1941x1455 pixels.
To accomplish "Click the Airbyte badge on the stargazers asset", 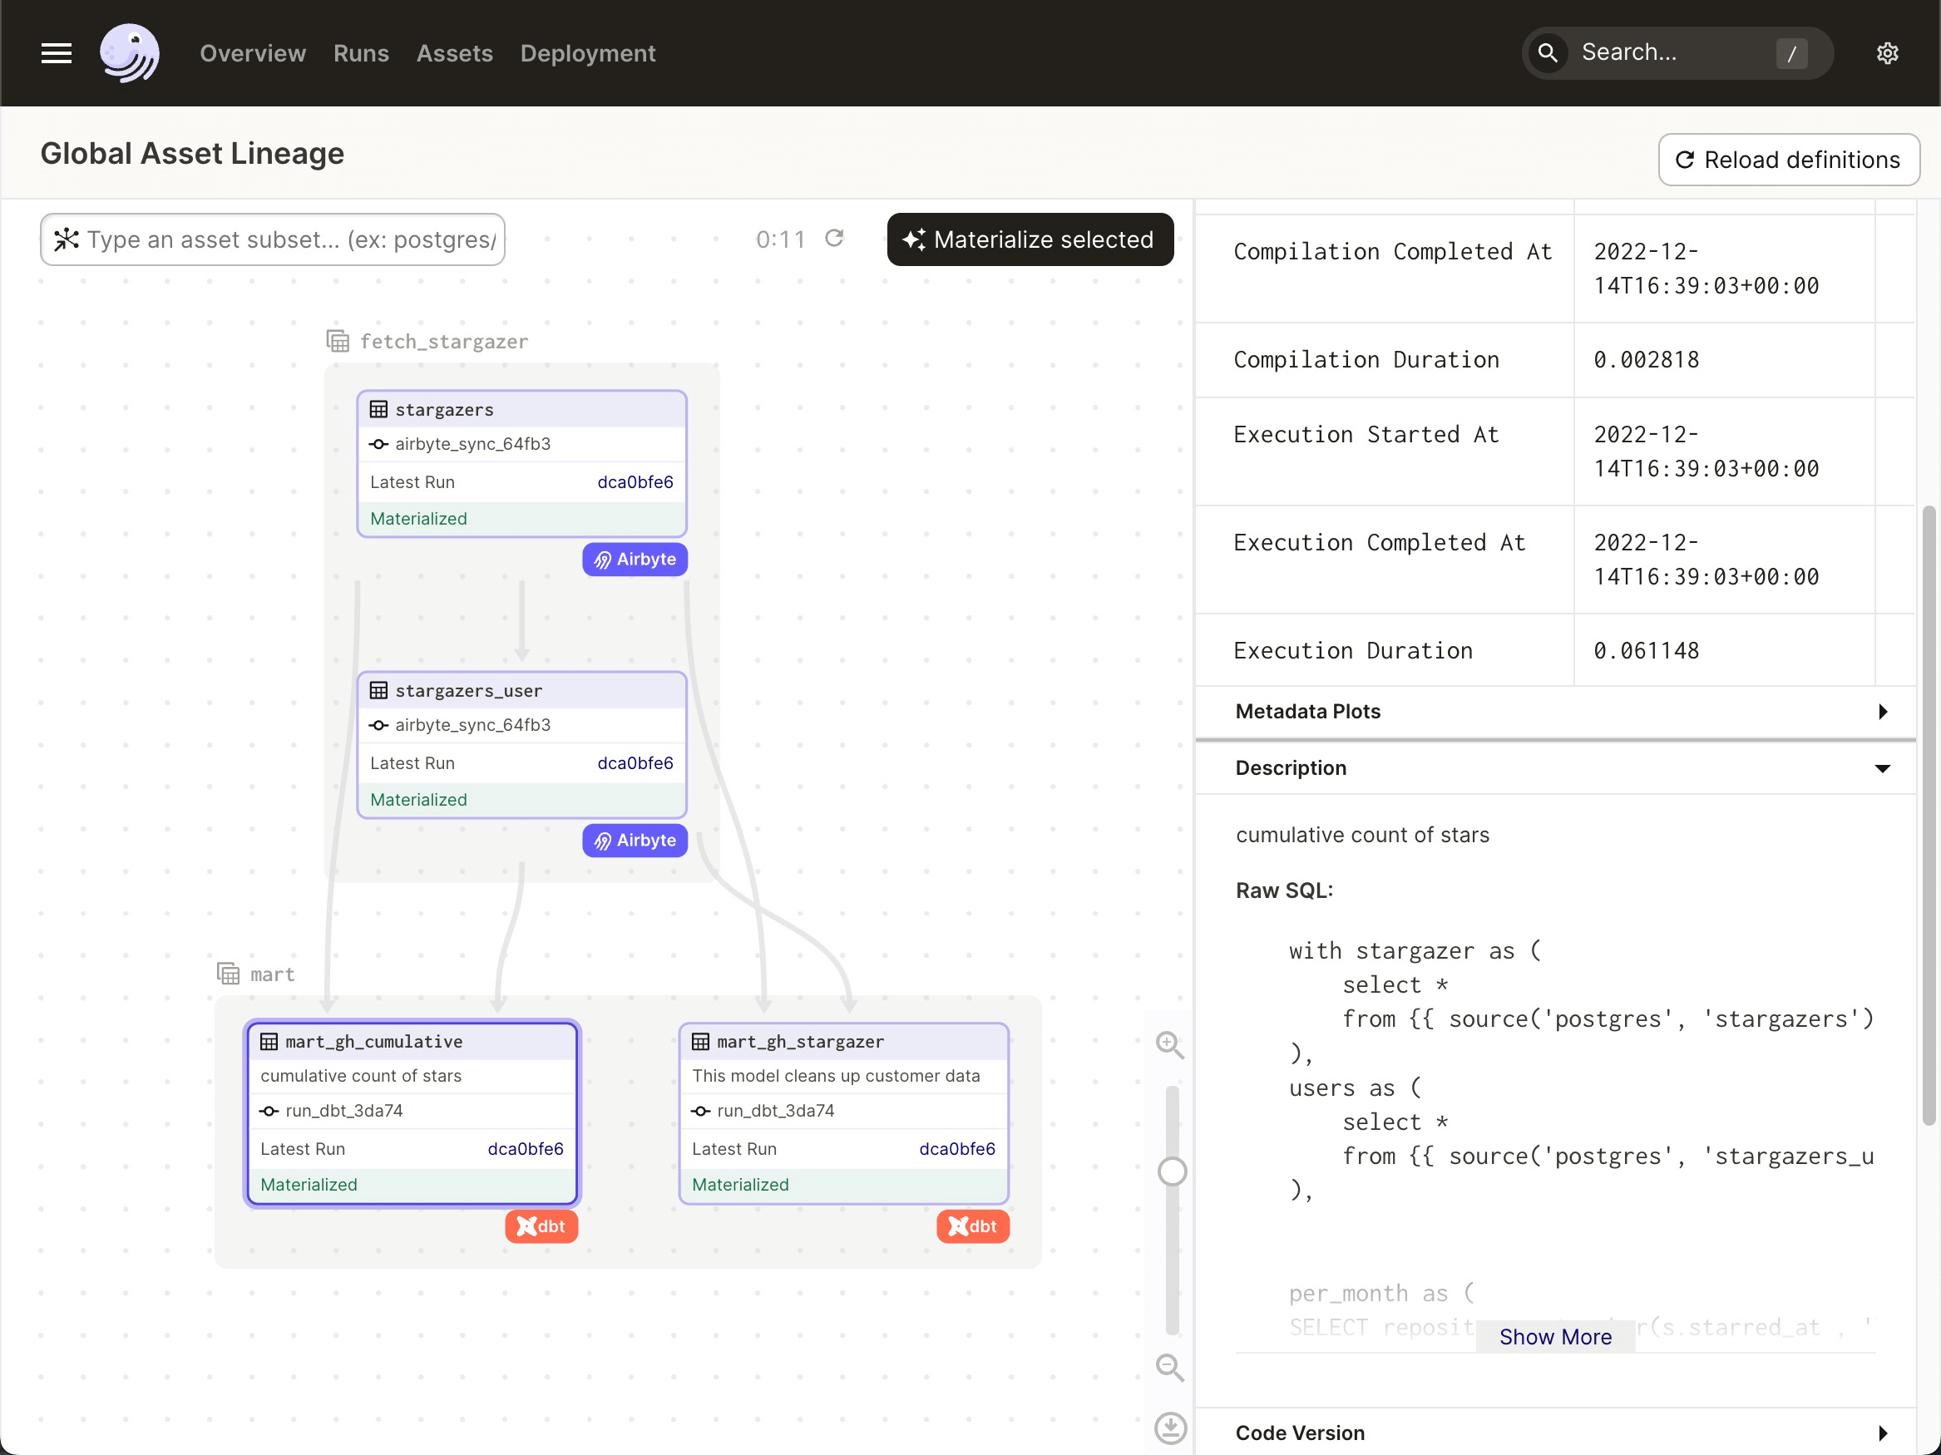I will coord(635,559).
